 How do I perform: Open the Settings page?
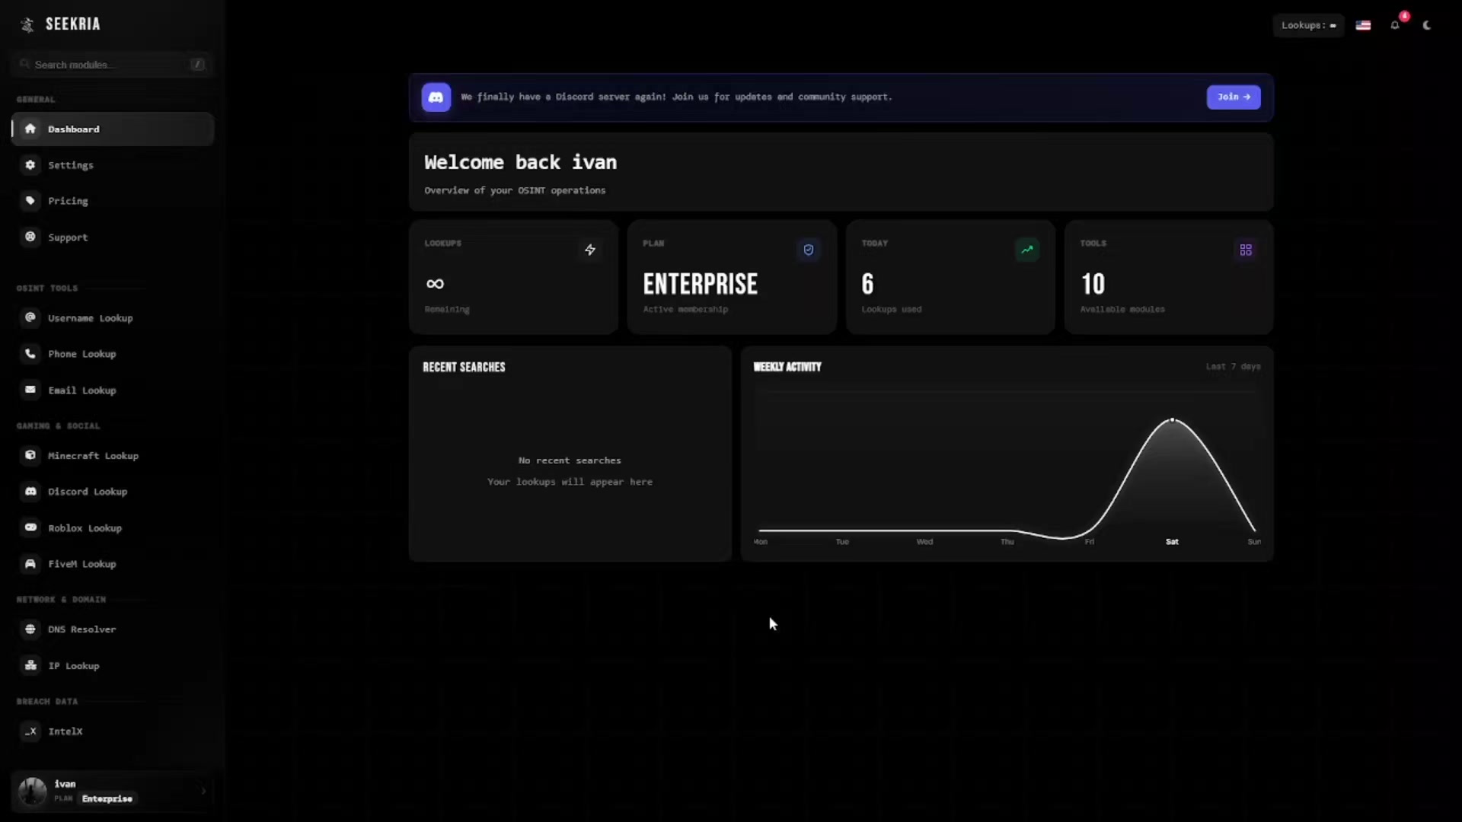(113, 165)
